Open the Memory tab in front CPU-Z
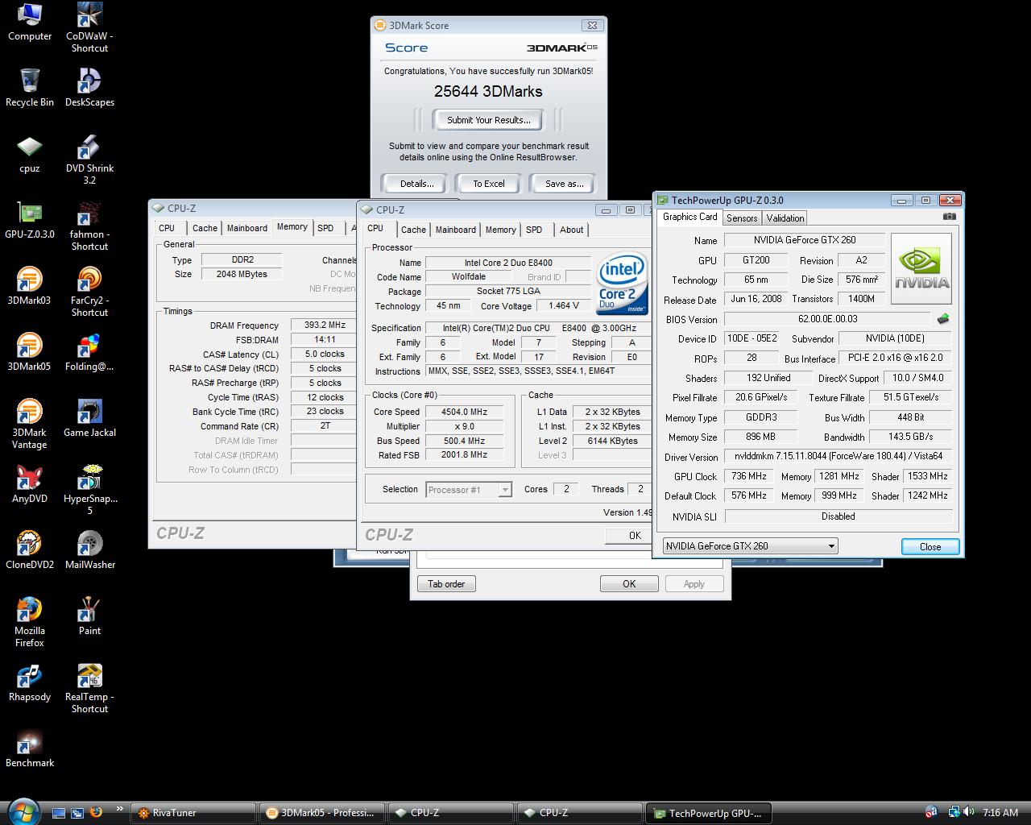1031x825 pixels. [x=500, y=230]
